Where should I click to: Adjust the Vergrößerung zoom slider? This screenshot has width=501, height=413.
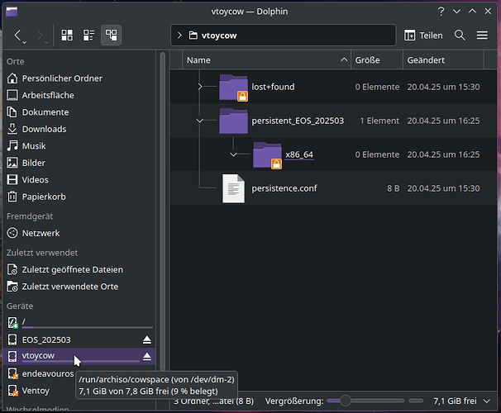coord(366,401)
